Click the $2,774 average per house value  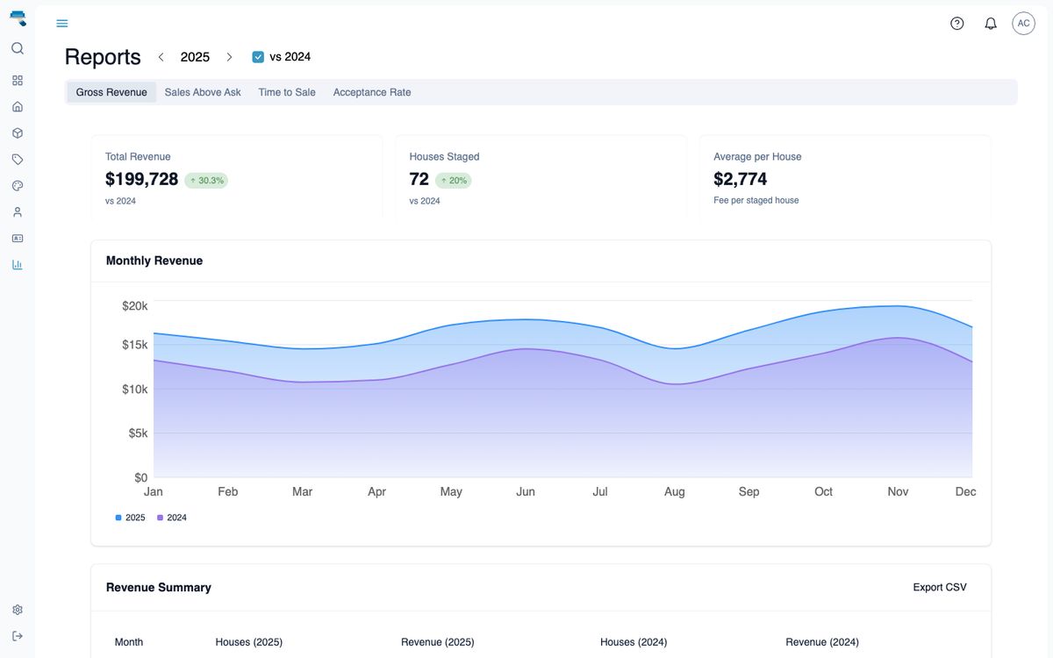pos(741,179)
